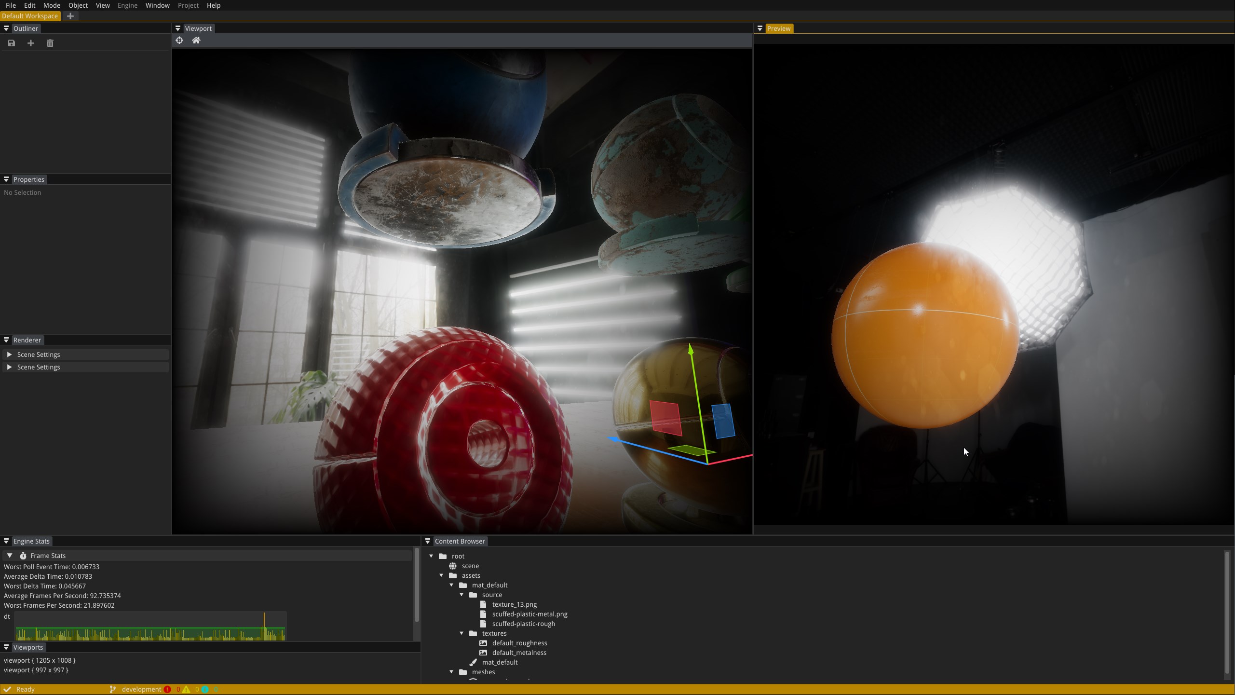The width and height of the screenshot is (1235, 695).
Task: Click the cyan info icon in status bar
Action: pos(205,690)
